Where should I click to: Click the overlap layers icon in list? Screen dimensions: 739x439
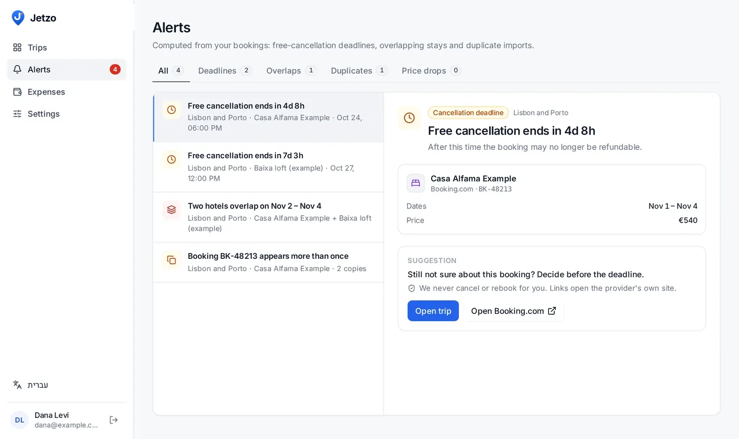click(171, 210)
